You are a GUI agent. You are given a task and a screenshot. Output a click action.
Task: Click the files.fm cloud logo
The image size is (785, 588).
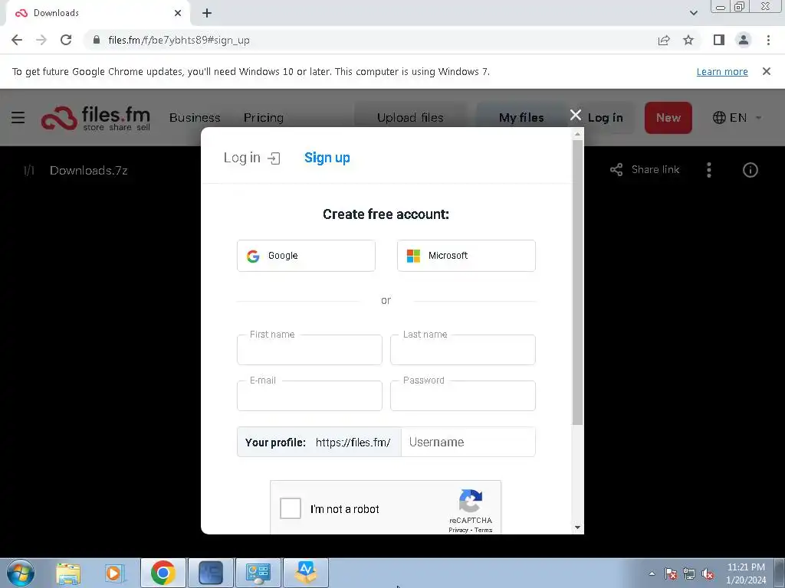[x=59, y=119]
